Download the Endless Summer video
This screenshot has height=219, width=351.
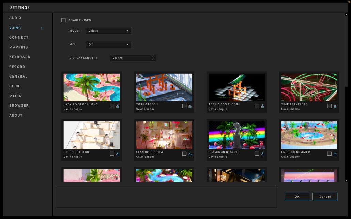pyautogui.click(x=335, y=154)
